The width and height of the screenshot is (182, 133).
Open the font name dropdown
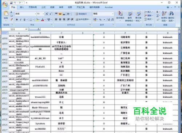click(35, 14)
